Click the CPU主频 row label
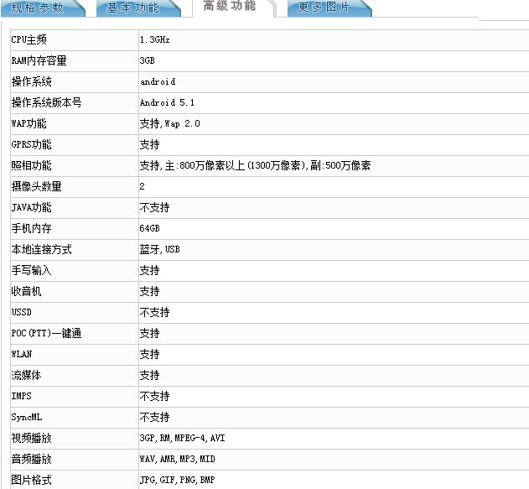The height and width of the screenshot is (489, 529). (x=29, y=39)
